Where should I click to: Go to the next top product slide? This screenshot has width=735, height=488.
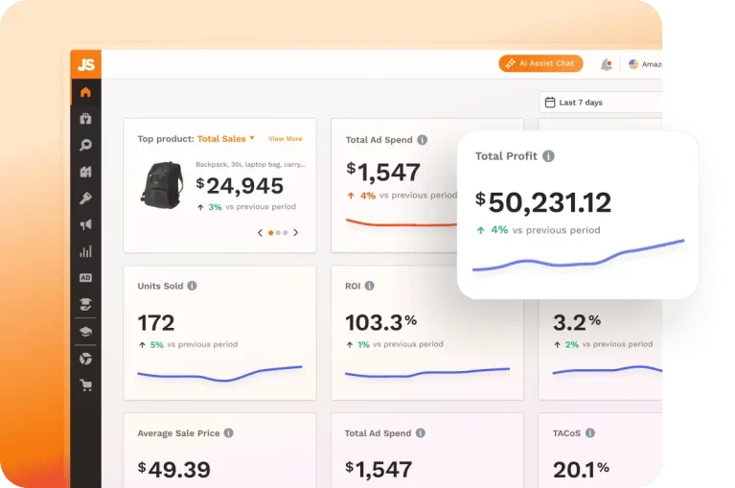[296, 232]
